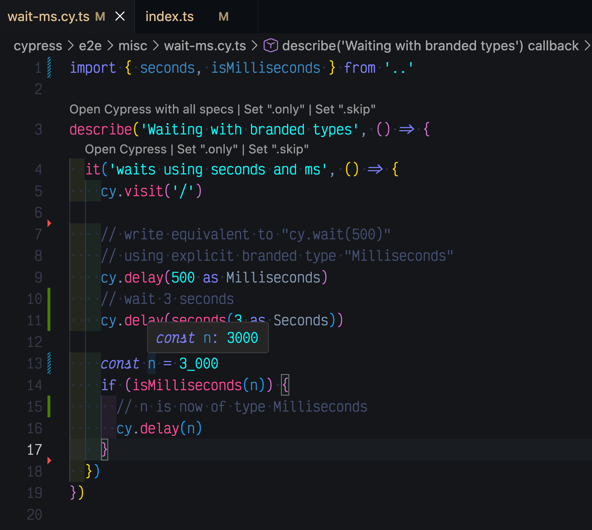Select the wait-ms.cy.ts editor tab

point(49,17)
